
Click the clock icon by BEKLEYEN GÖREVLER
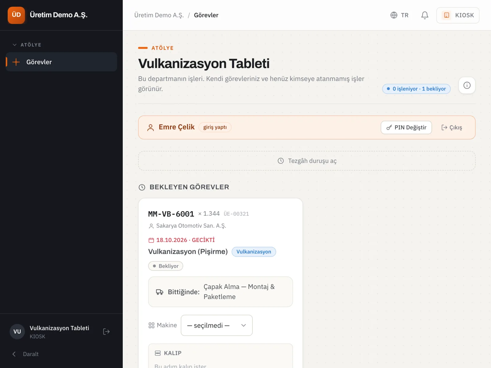click(x=142, y=187)
